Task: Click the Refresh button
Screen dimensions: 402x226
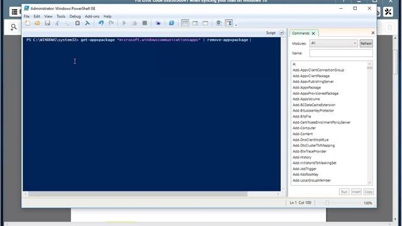Action: tap(366, 43)
